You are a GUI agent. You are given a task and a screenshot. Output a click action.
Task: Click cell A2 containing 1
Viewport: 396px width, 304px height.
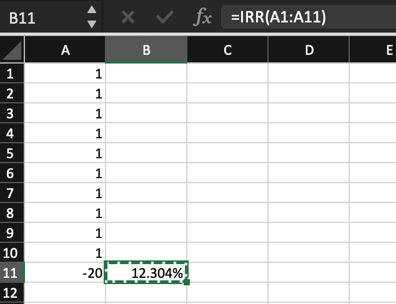(65, 93)
